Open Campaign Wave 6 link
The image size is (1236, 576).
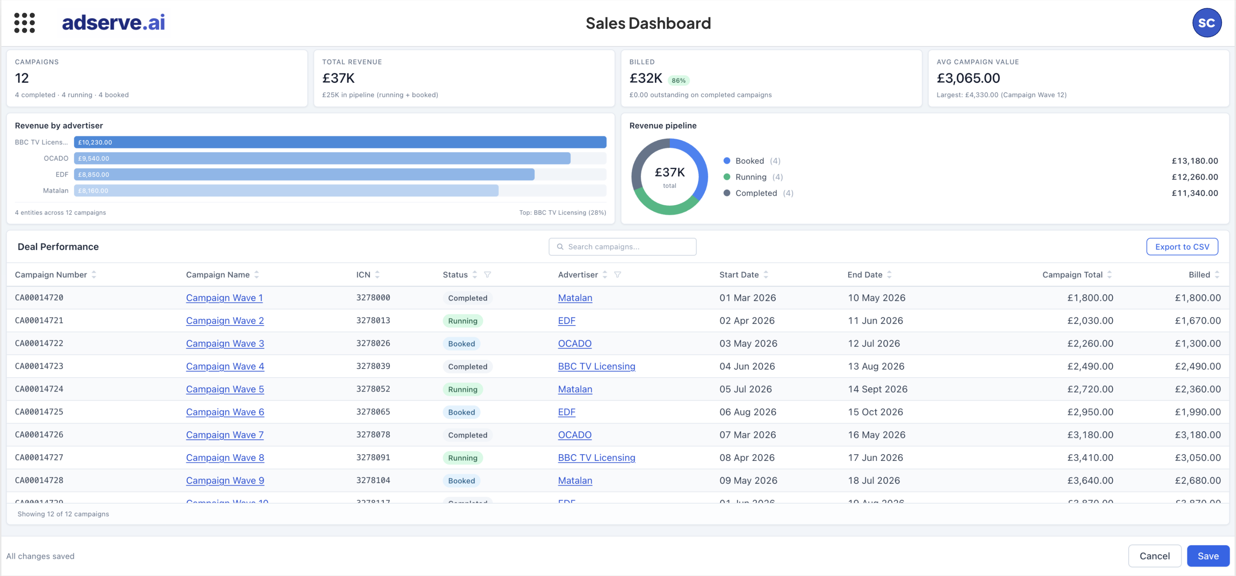224,412
